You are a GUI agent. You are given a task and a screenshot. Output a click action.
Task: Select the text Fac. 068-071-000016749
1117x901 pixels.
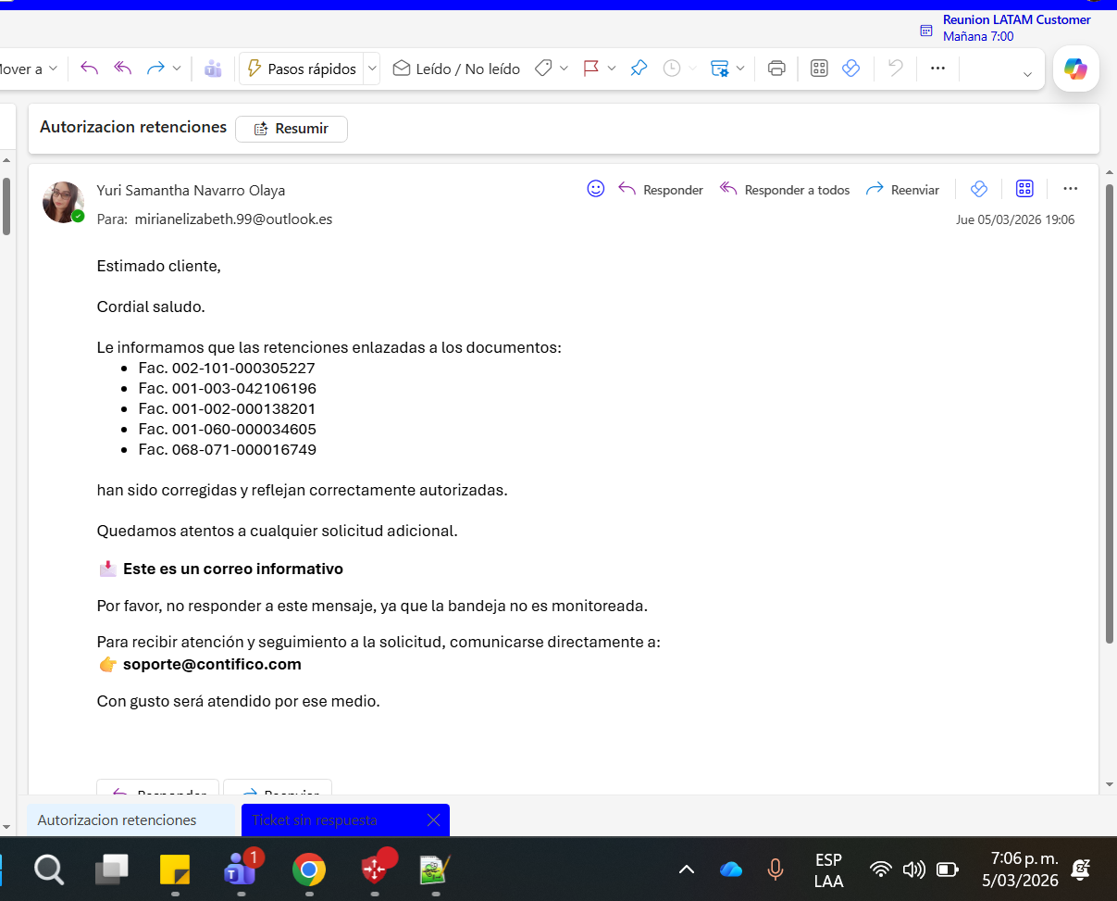pyautogui.click(x=228, y=449)
